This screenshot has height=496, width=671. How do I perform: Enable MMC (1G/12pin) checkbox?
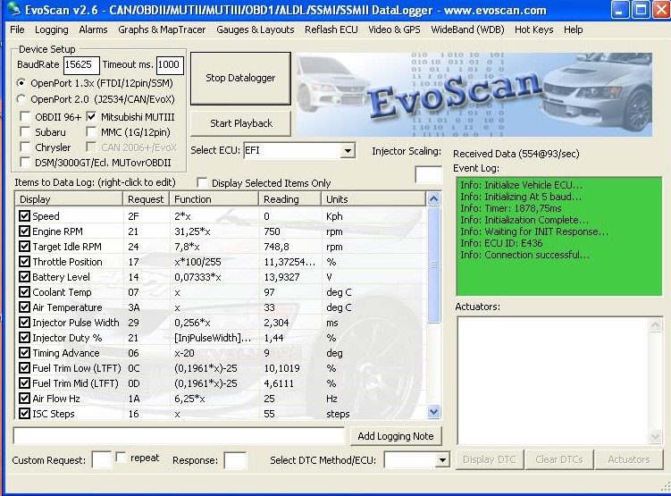coord(91,131)
